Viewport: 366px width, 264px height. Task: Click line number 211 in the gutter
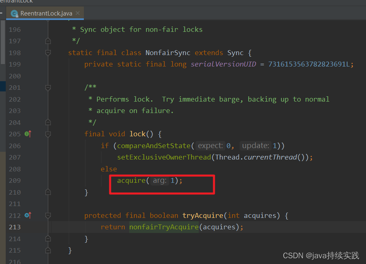(x=15, y=204)
